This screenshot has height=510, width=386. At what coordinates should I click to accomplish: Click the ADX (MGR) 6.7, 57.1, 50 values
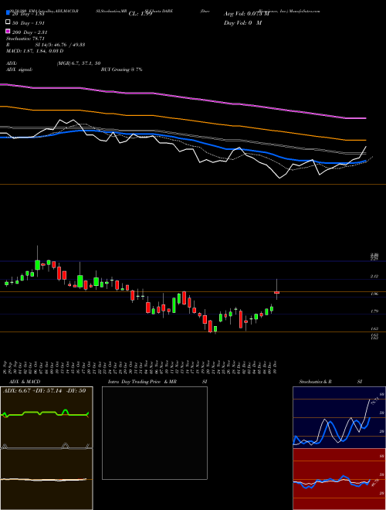pos(78,63)
